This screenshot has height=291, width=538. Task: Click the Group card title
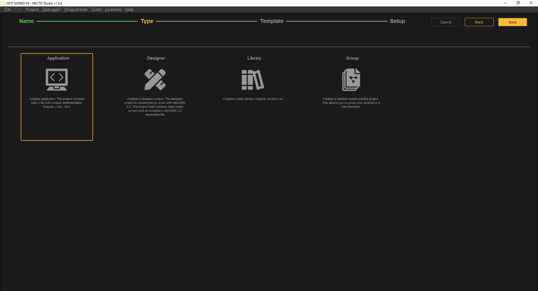(x=352, y=58)
